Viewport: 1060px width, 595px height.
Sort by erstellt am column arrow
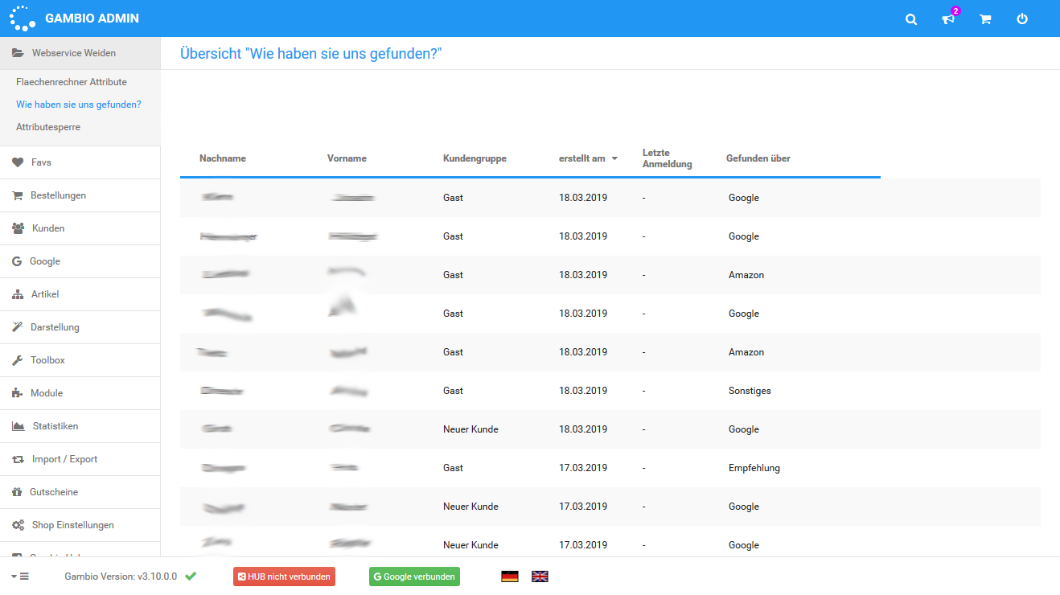pyautogui.click(x=614, y=159)
